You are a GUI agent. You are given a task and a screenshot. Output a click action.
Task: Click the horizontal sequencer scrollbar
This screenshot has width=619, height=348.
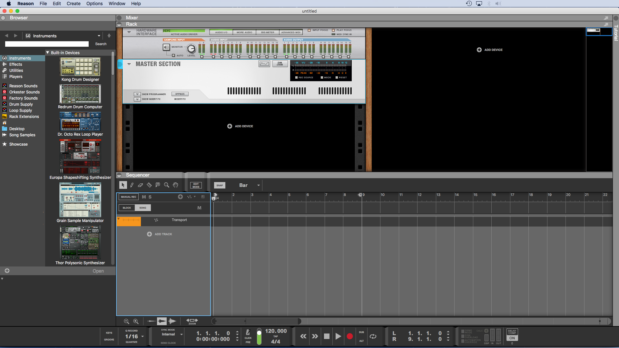pos(257,321)
